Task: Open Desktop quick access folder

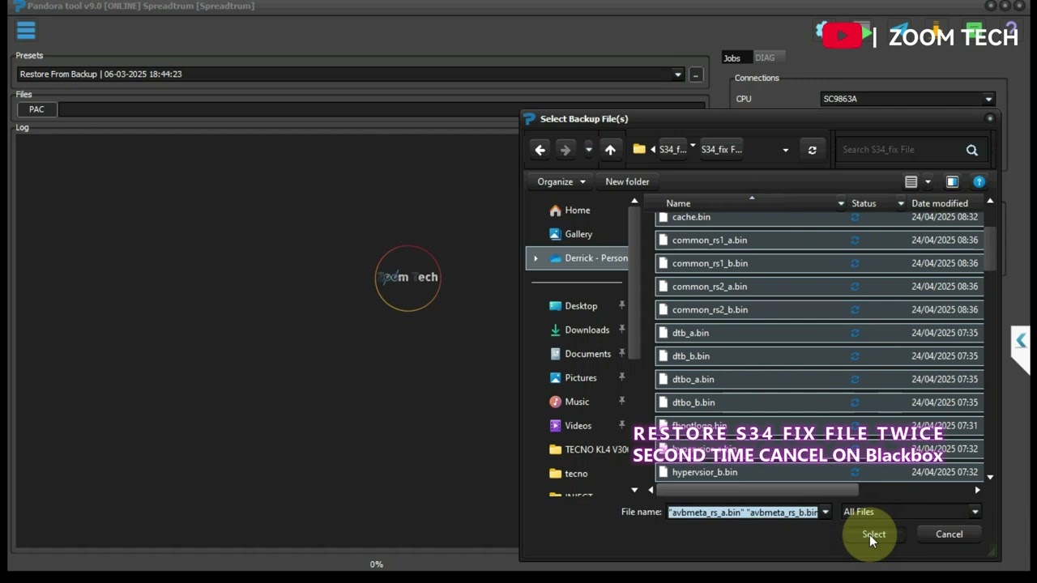Action: (x=580, y=306)
